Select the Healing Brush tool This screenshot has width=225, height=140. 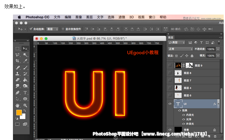point(18,68)
